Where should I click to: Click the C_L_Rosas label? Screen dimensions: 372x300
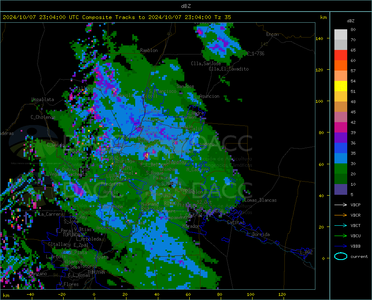coord(79,275)
